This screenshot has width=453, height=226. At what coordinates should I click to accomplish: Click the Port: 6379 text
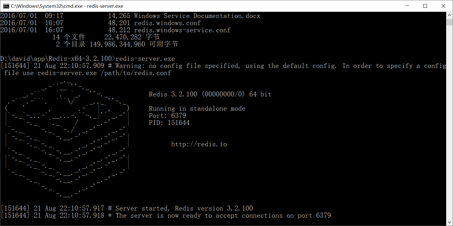tap(167, 116)
